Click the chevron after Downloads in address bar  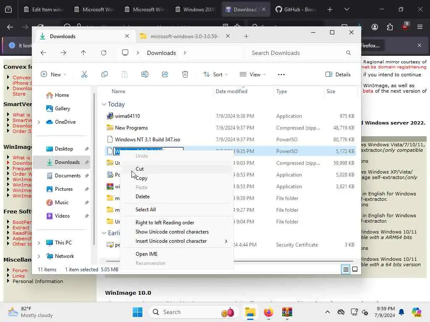185,53
